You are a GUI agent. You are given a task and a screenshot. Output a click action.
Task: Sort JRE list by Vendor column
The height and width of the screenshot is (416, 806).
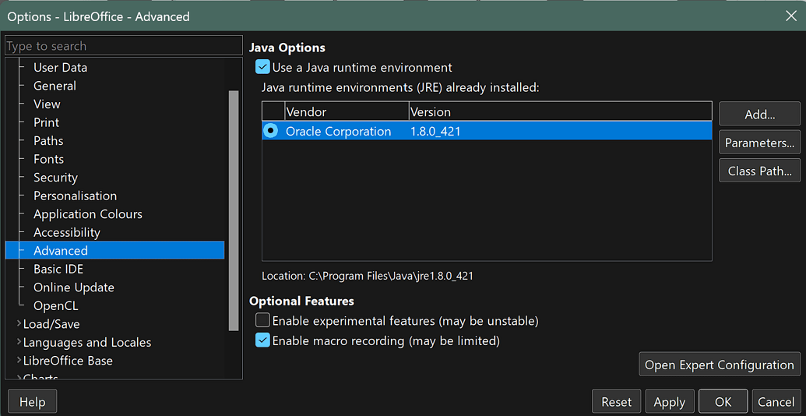click(x=347, y=111)
